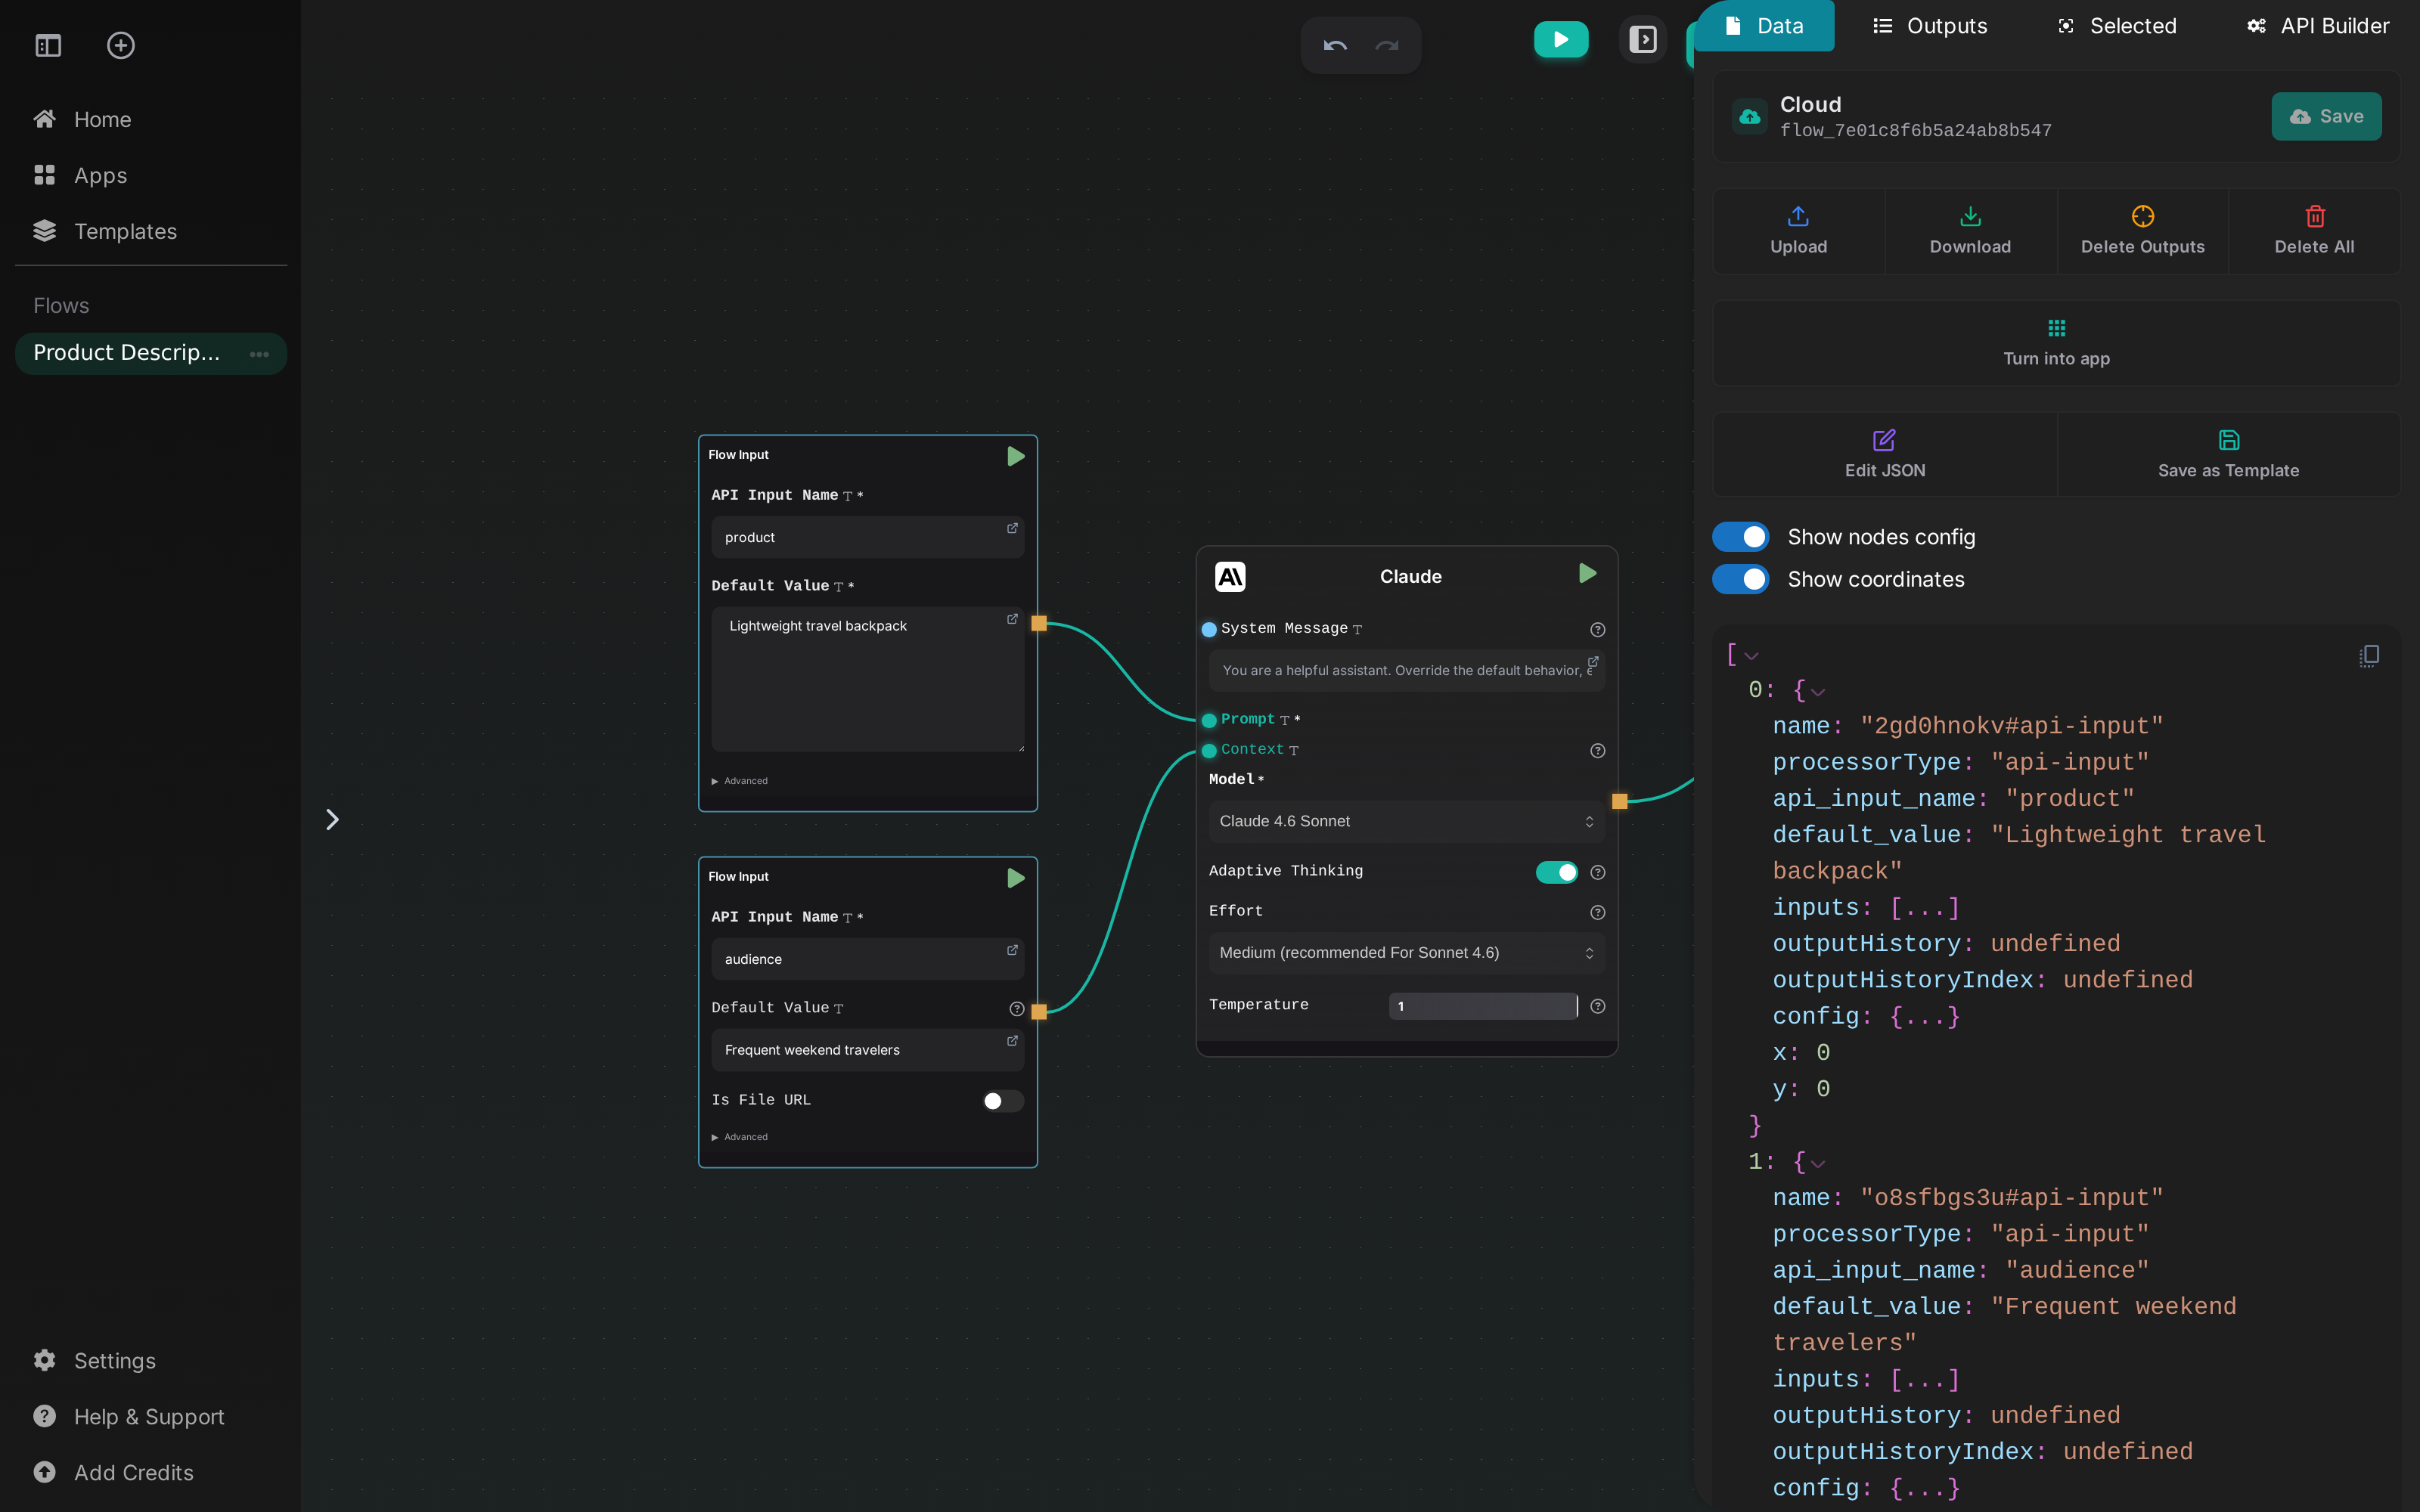Click Turn into app button
Image resolution: width=2420 pixels, height=1512 pixels.
[x=2056, y=343]
